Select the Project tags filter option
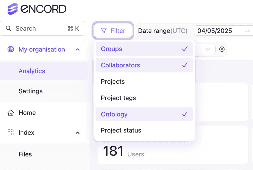The width and height of the screenshot is (253, 170). [144, 98]
